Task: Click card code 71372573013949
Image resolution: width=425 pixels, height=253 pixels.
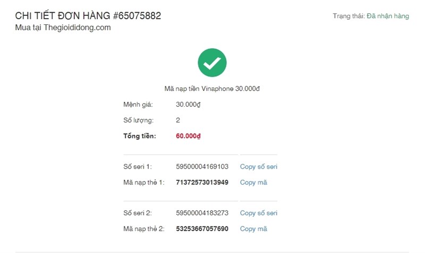Action: (202, 182)
